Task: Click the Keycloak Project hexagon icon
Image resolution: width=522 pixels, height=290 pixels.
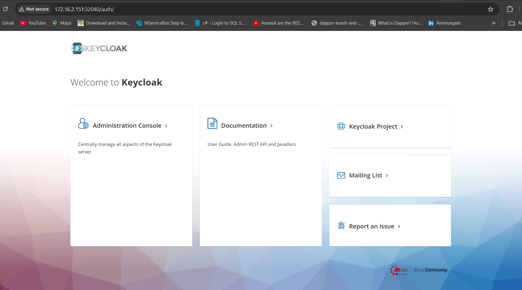Action: point(341,126)
